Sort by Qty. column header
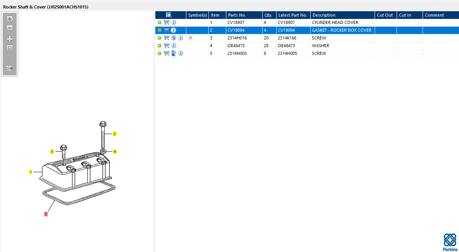Viewport: 459px width, 252px height. pos(269,15)
